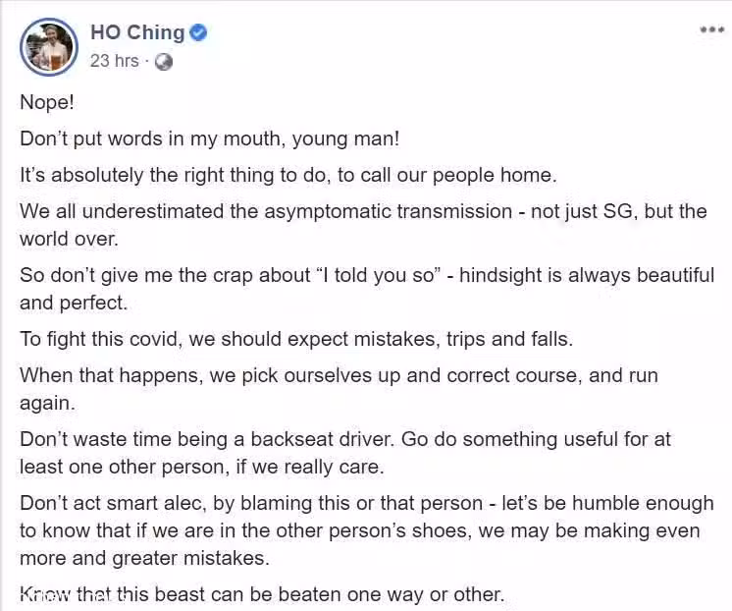Click the "least one other person" line
This screenshot has height=611, width=732.
[202, 467]
